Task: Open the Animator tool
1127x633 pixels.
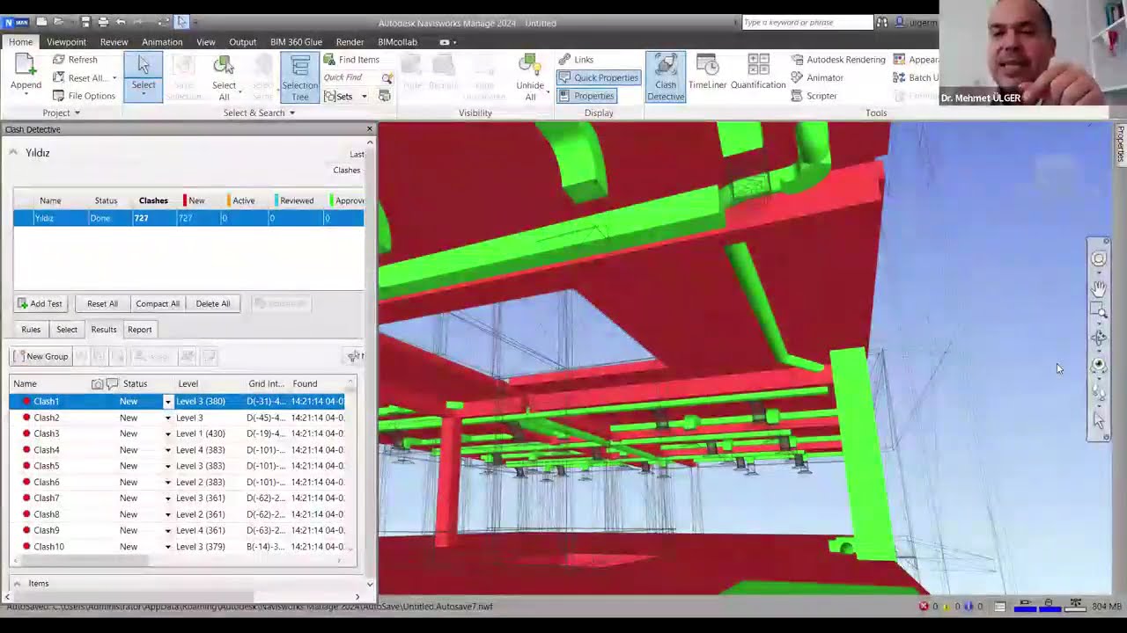Action: point(817,77)
